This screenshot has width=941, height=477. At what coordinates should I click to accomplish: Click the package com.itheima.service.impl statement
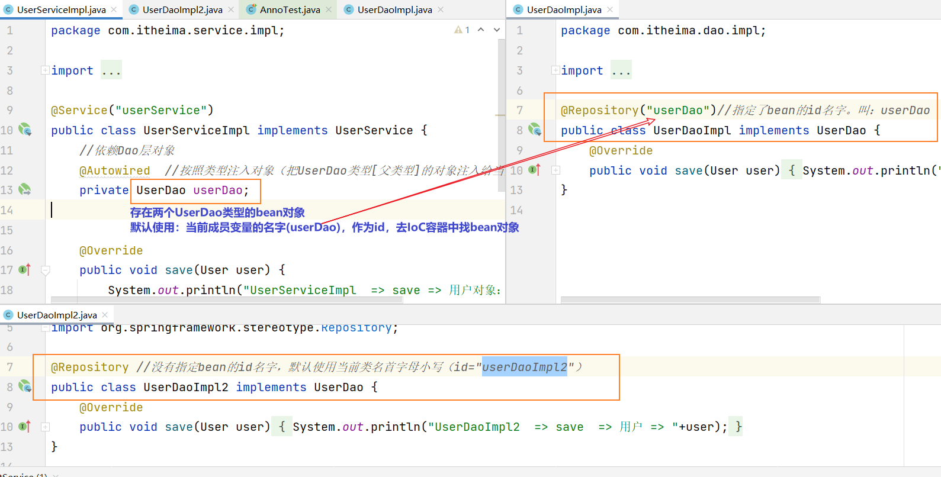(x=168, y=30)
